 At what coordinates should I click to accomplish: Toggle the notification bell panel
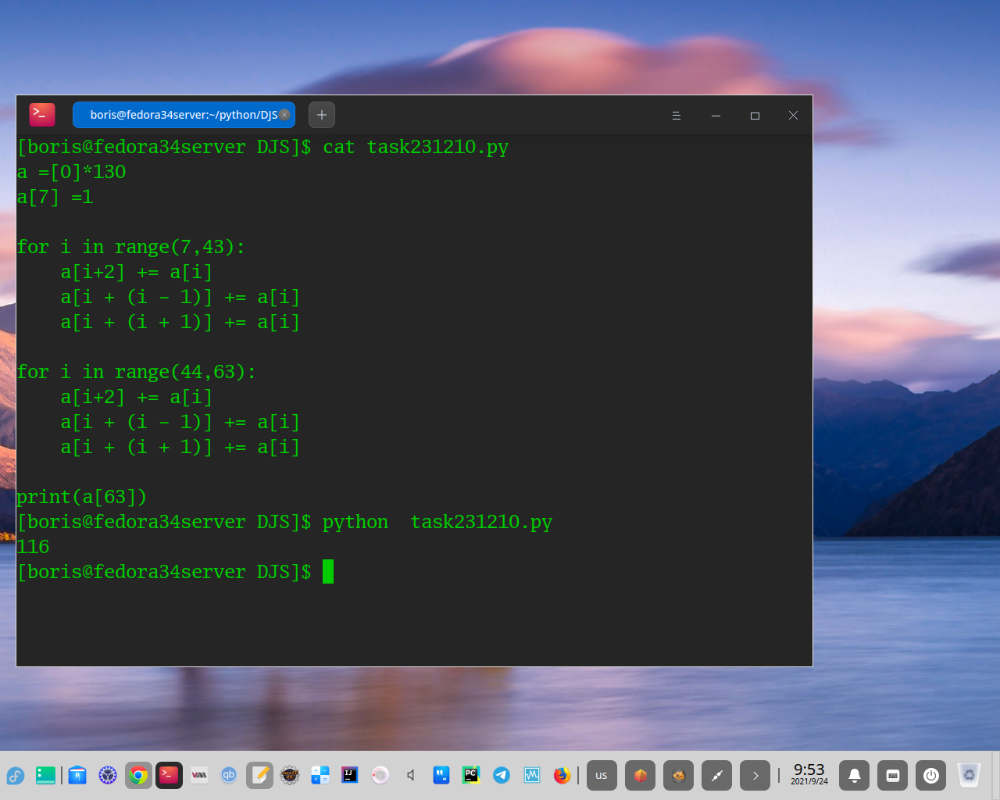[x=854, y=775]
